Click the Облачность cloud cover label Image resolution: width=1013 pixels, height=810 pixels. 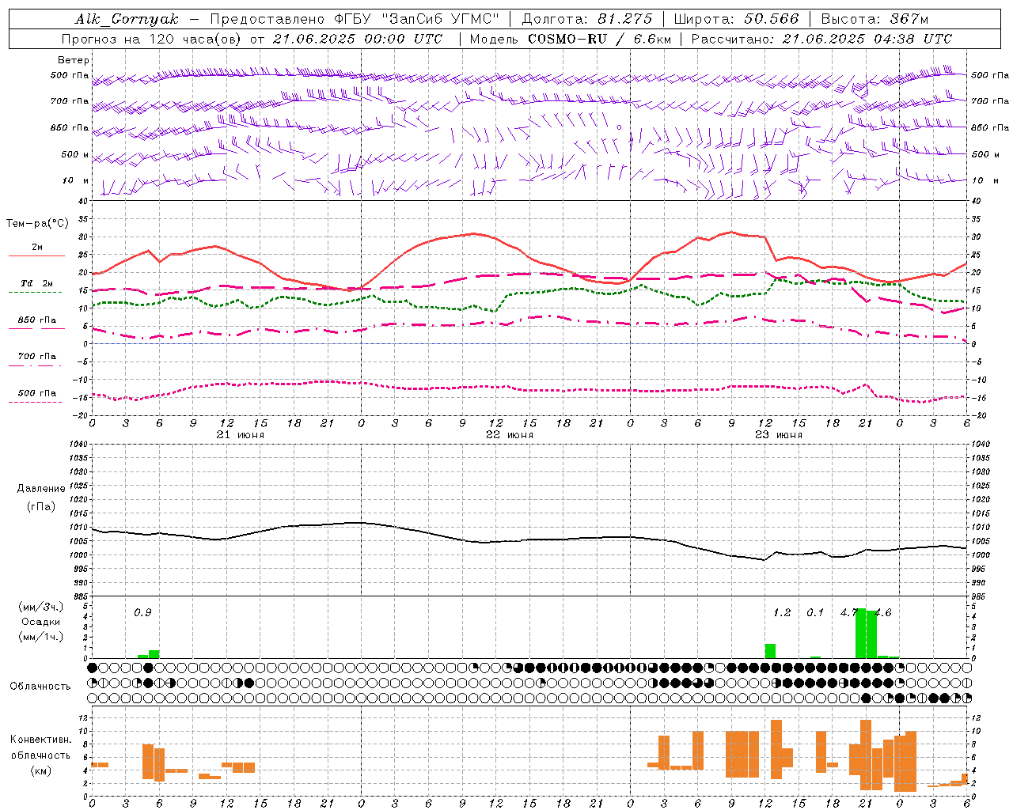(x=40, y=687)
